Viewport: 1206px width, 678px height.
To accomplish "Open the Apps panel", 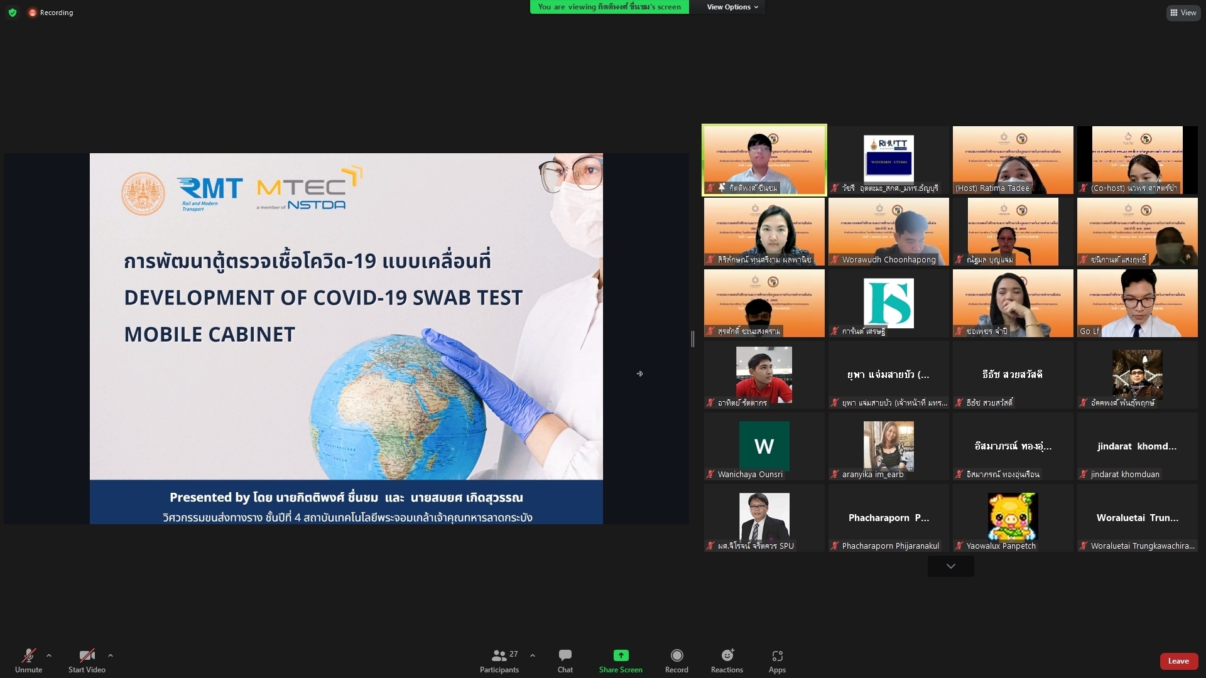I will coord(777,660).
